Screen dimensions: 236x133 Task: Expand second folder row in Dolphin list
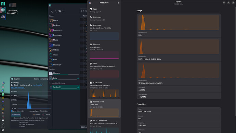coord(84,22)
